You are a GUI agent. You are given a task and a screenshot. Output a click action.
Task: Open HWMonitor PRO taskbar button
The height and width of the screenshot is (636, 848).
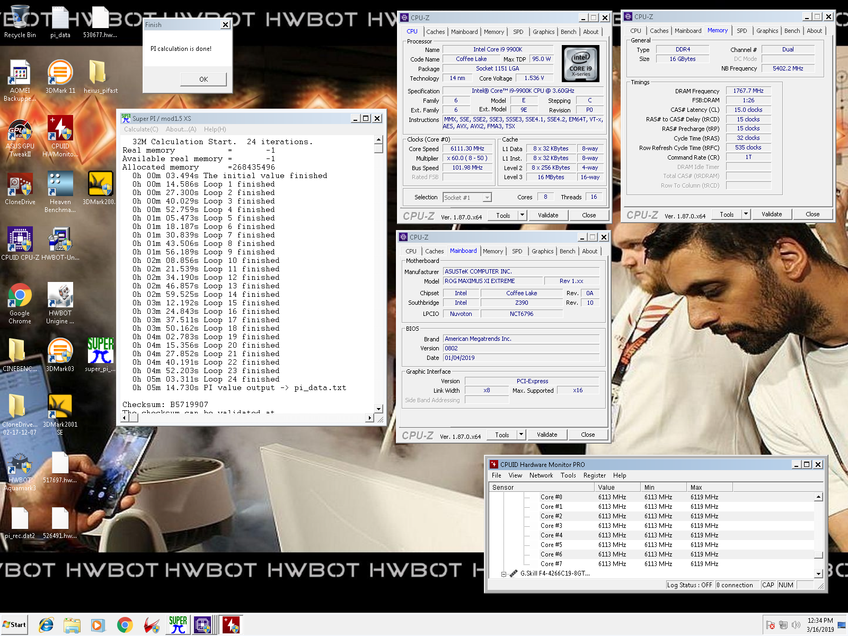pos(231,625)
